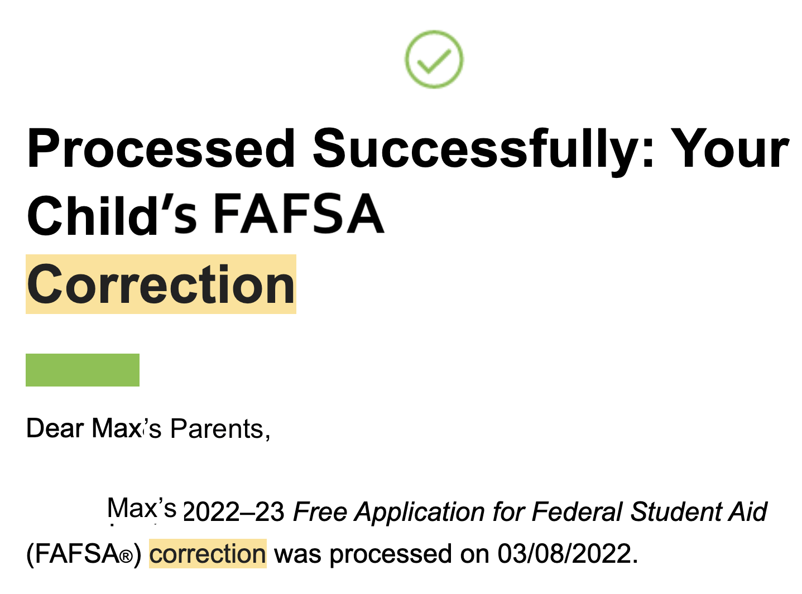Click the solid green rectangle below the heading

tap(83, 370)
